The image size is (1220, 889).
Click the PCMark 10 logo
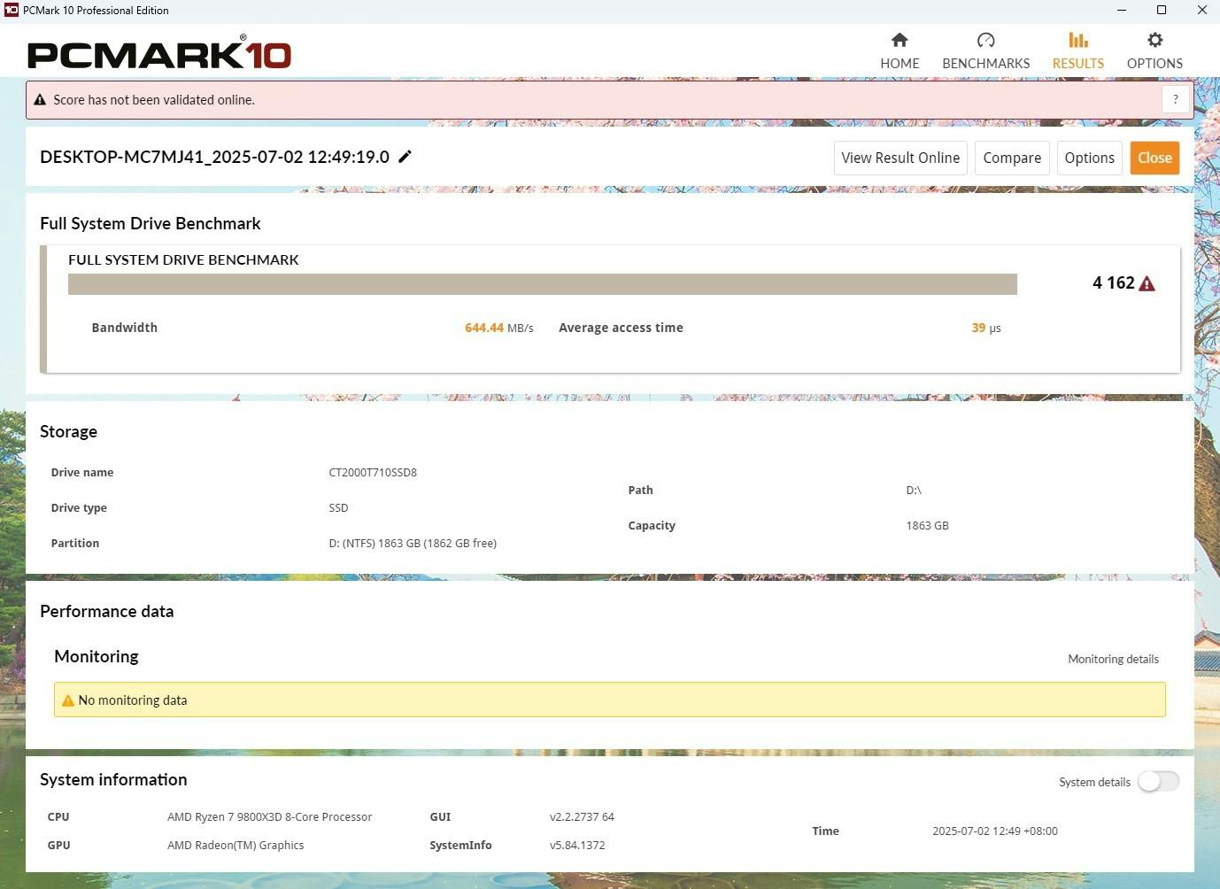coord(159,53)
